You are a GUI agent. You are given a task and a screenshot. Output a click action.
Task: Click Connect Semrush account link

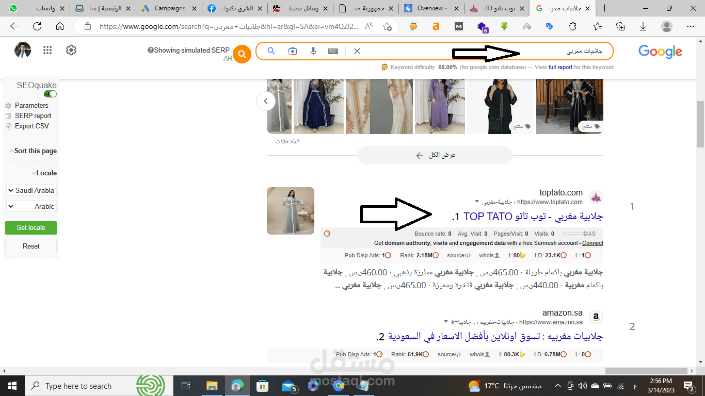(592, 243)
